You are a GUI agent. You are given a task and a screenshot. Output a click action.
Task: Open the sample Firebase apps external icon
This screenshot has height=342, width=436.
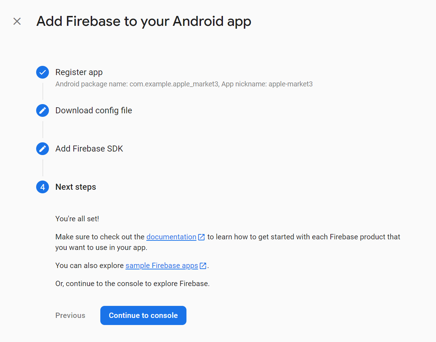[x=203, y=266]
